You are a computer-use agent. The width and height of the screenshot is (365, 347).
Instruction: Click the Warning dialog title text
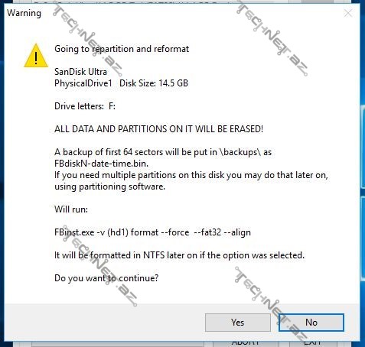[x=24, y=13]
